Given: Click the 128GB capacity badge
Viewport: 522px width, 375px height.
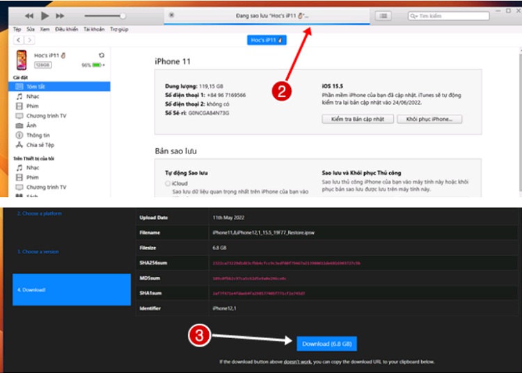Looking at the screenshot, I should [x=42, y=65].
